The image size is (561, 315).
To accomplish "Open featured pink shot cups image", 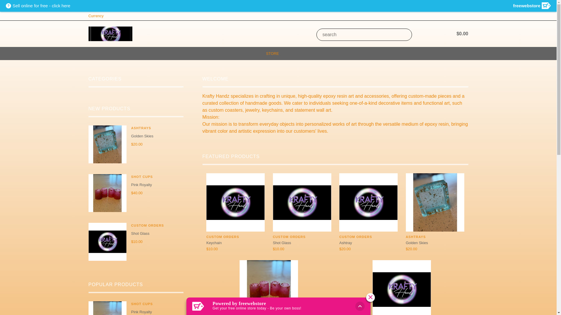I will (x=269, y=279).
